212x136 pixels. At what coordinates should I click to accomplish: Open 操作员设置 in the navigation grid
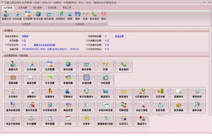[31, 107]
